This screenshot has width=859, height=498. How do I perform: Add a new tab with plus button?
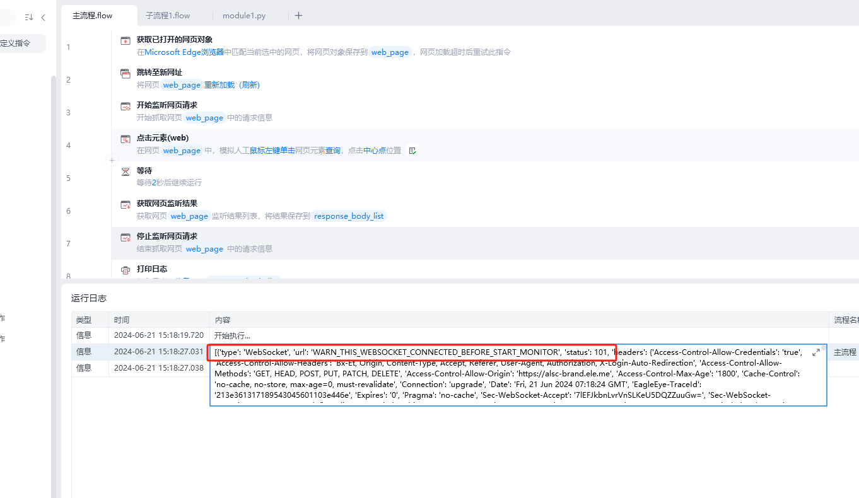click(298, 16)
